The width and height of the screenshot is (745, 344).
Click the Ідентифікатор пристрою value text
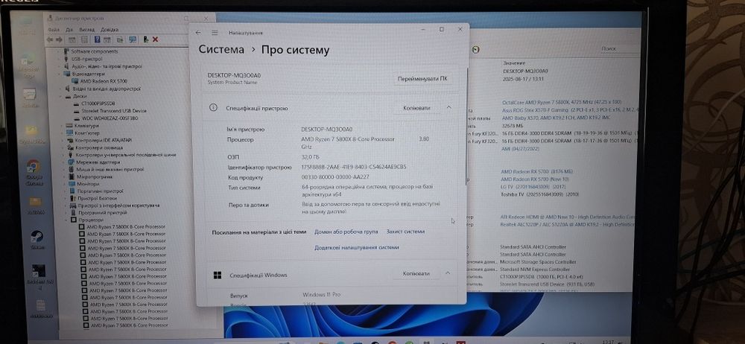click(x=353, y=167)
